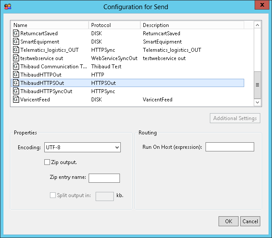Click the list scrollbar down arrow
This screenshot has height=238, width=272.
pyautogui.click(x=257, y=102)
